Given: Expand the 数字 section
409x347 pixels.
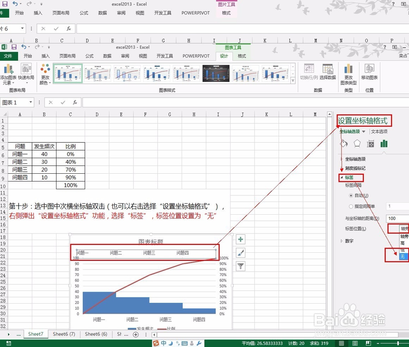Looking at the screenshot, I should 347,241.
